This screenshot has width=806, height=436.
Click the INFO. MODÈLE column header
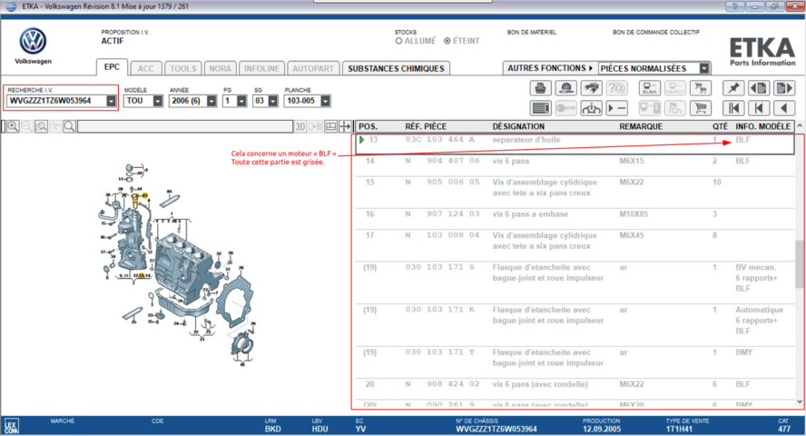[x=762, y=126]
